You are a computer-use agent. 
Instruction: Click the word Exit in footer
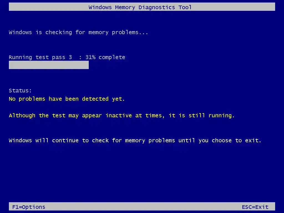point(262,207)
